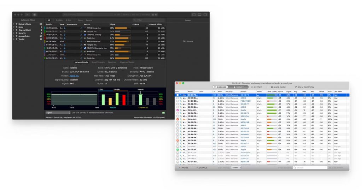Click the green indicator icon below the graphs

pos(163,113)
